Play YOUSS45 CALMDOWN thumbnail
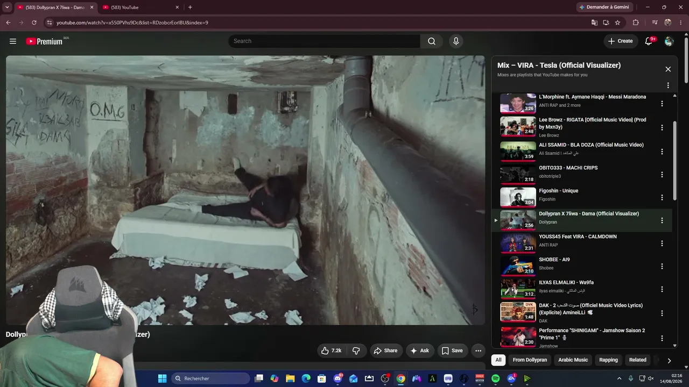The width and height of the screenshot is (689, 387). pos(518,243)
